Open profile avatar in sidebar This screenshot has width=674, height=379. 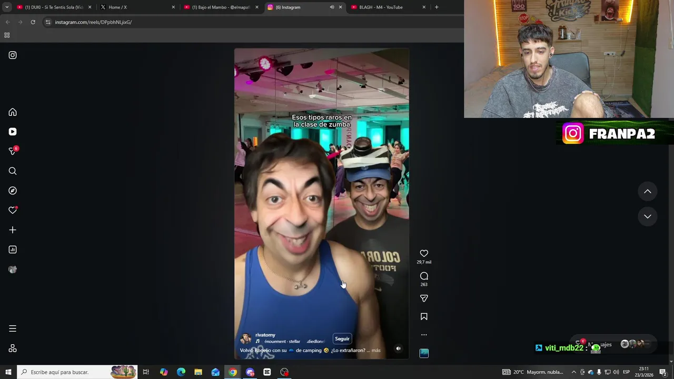13,270
